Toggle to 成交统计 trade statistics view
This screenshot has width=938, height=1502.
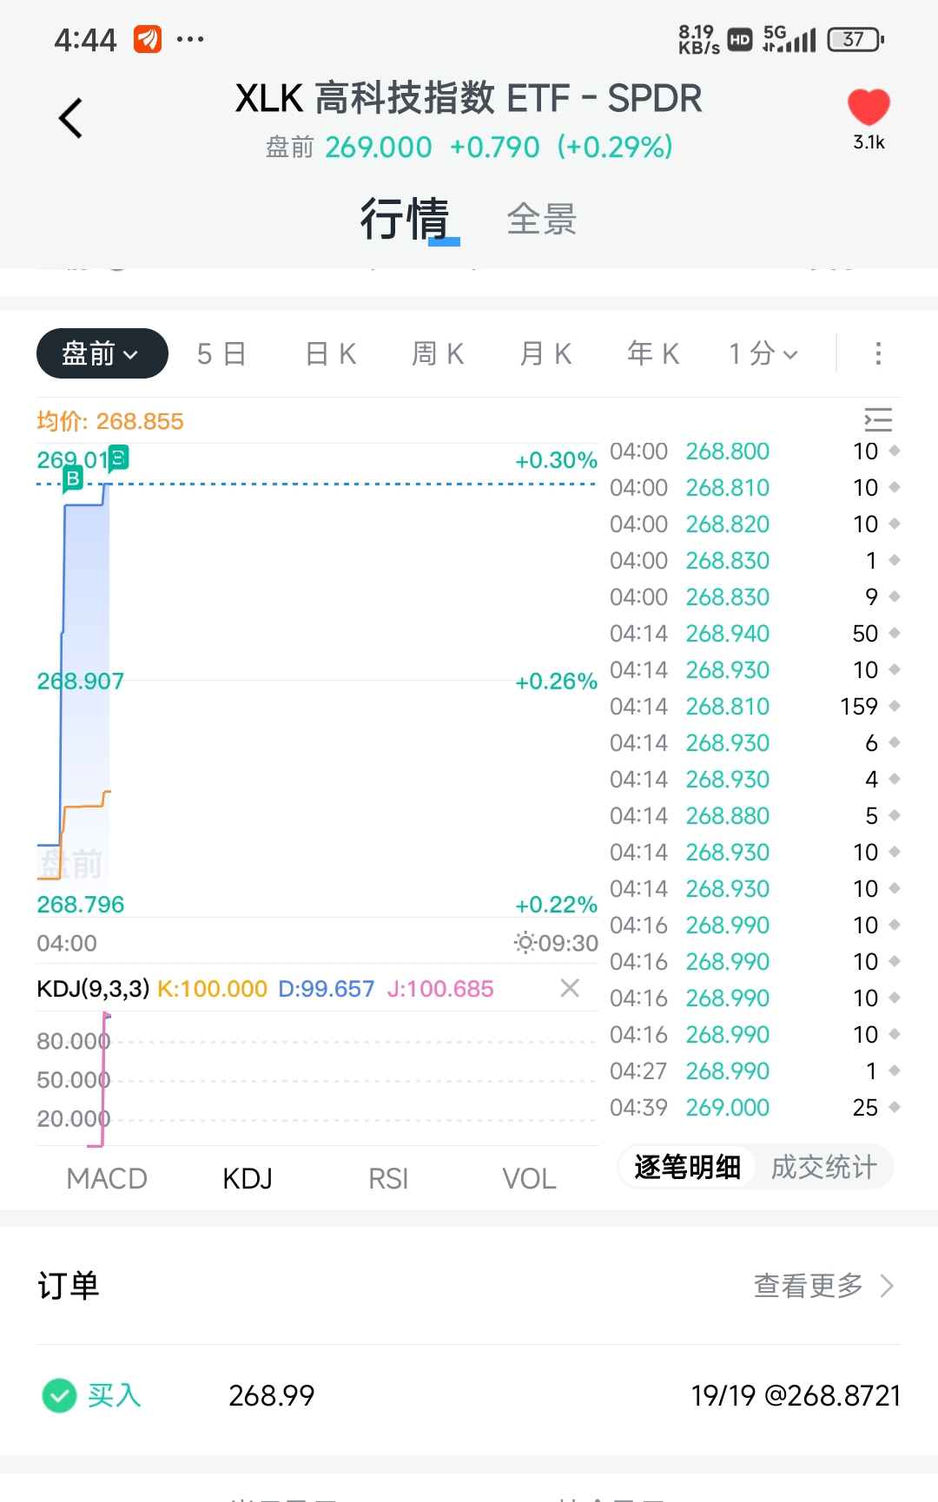pos(824,1167)
